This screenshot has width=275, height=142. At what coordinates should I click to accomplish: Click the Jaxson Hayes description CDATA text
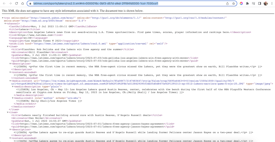[133, 132]
